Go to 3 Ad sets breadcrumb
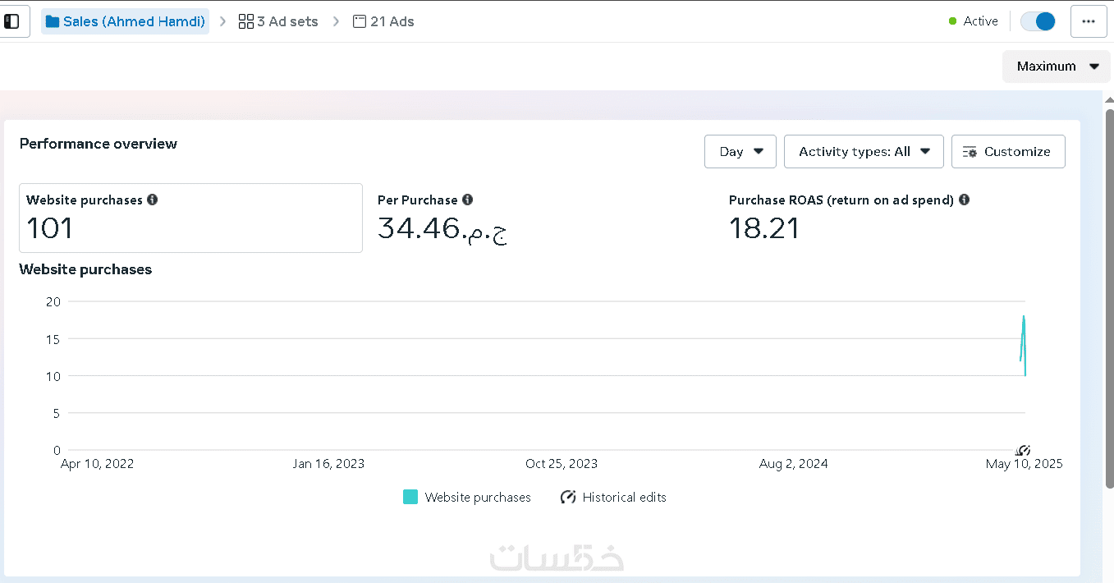Image resolution: width=1114 pixels, height=583 pixels. coord(278,21)
